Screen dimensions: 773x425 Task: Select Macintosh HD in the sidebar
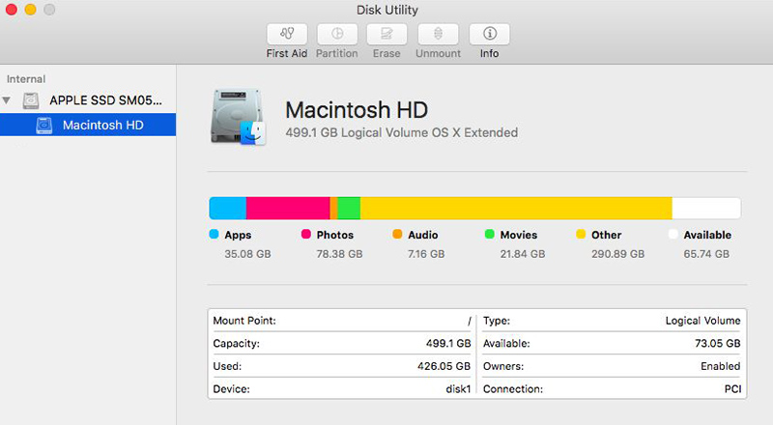pyautogui.click(x=103, y=125)
